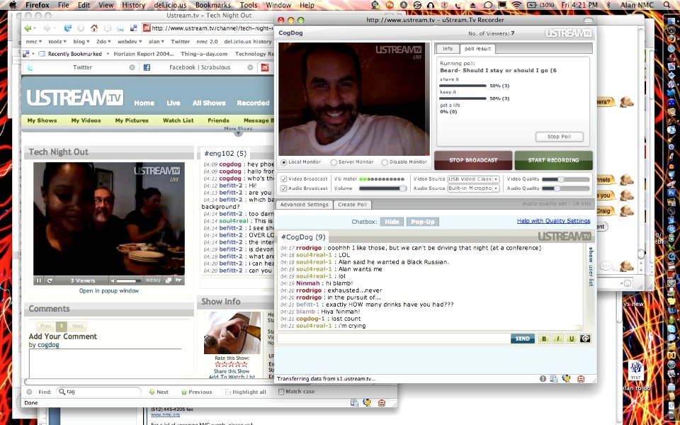
Task: Open the MENU in Tech Night Out player
Action: (153, 280)
